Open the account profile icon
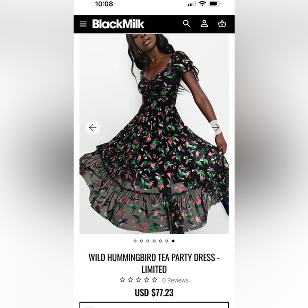Screen dimensions: 308x308 pos(204,24)
